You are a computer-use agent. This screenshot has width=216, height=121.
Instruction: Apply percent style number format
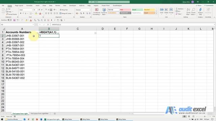[81, 13]
